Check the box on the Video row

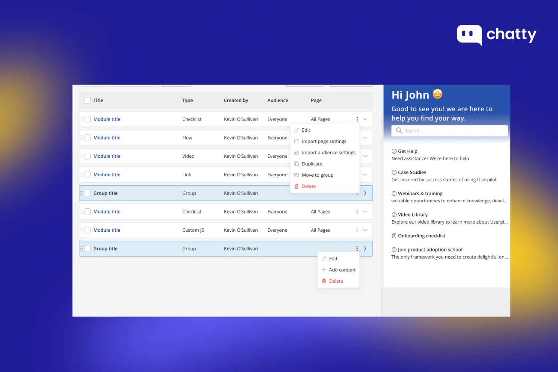[87, 156]
